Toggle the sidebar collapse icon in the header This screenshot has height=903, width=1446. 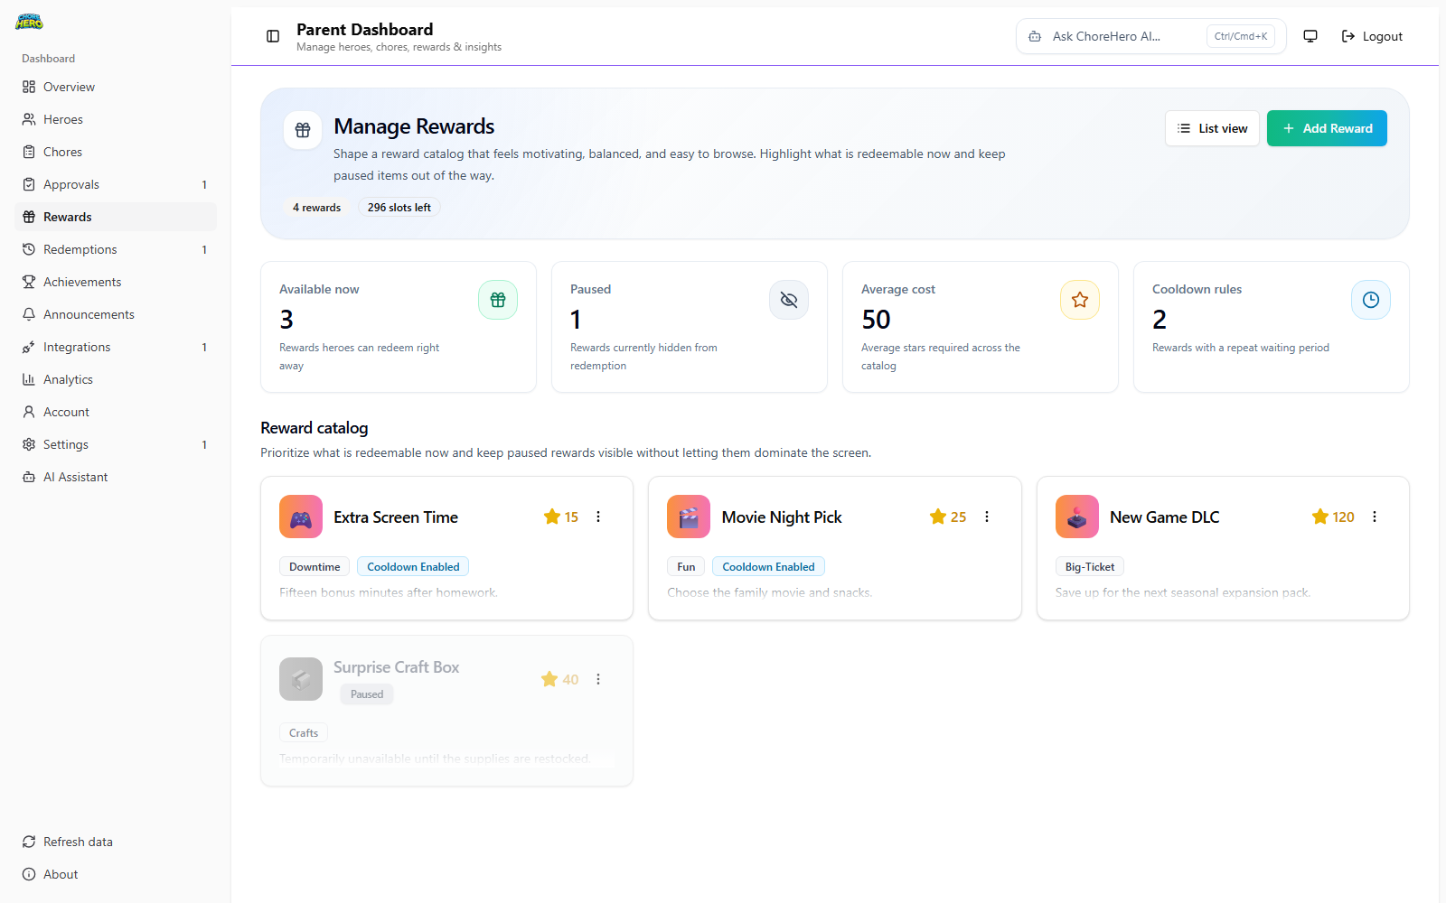pyautogui.click(x=272, y=36)
